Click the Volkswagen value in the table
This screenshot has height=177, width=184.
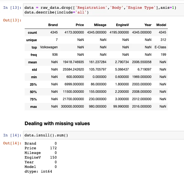click(49, 47)
